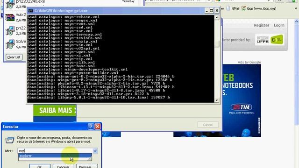Click the Clear List button in downloads window
The width and height of the screenshot is (299, 168).
coord(14,57)
